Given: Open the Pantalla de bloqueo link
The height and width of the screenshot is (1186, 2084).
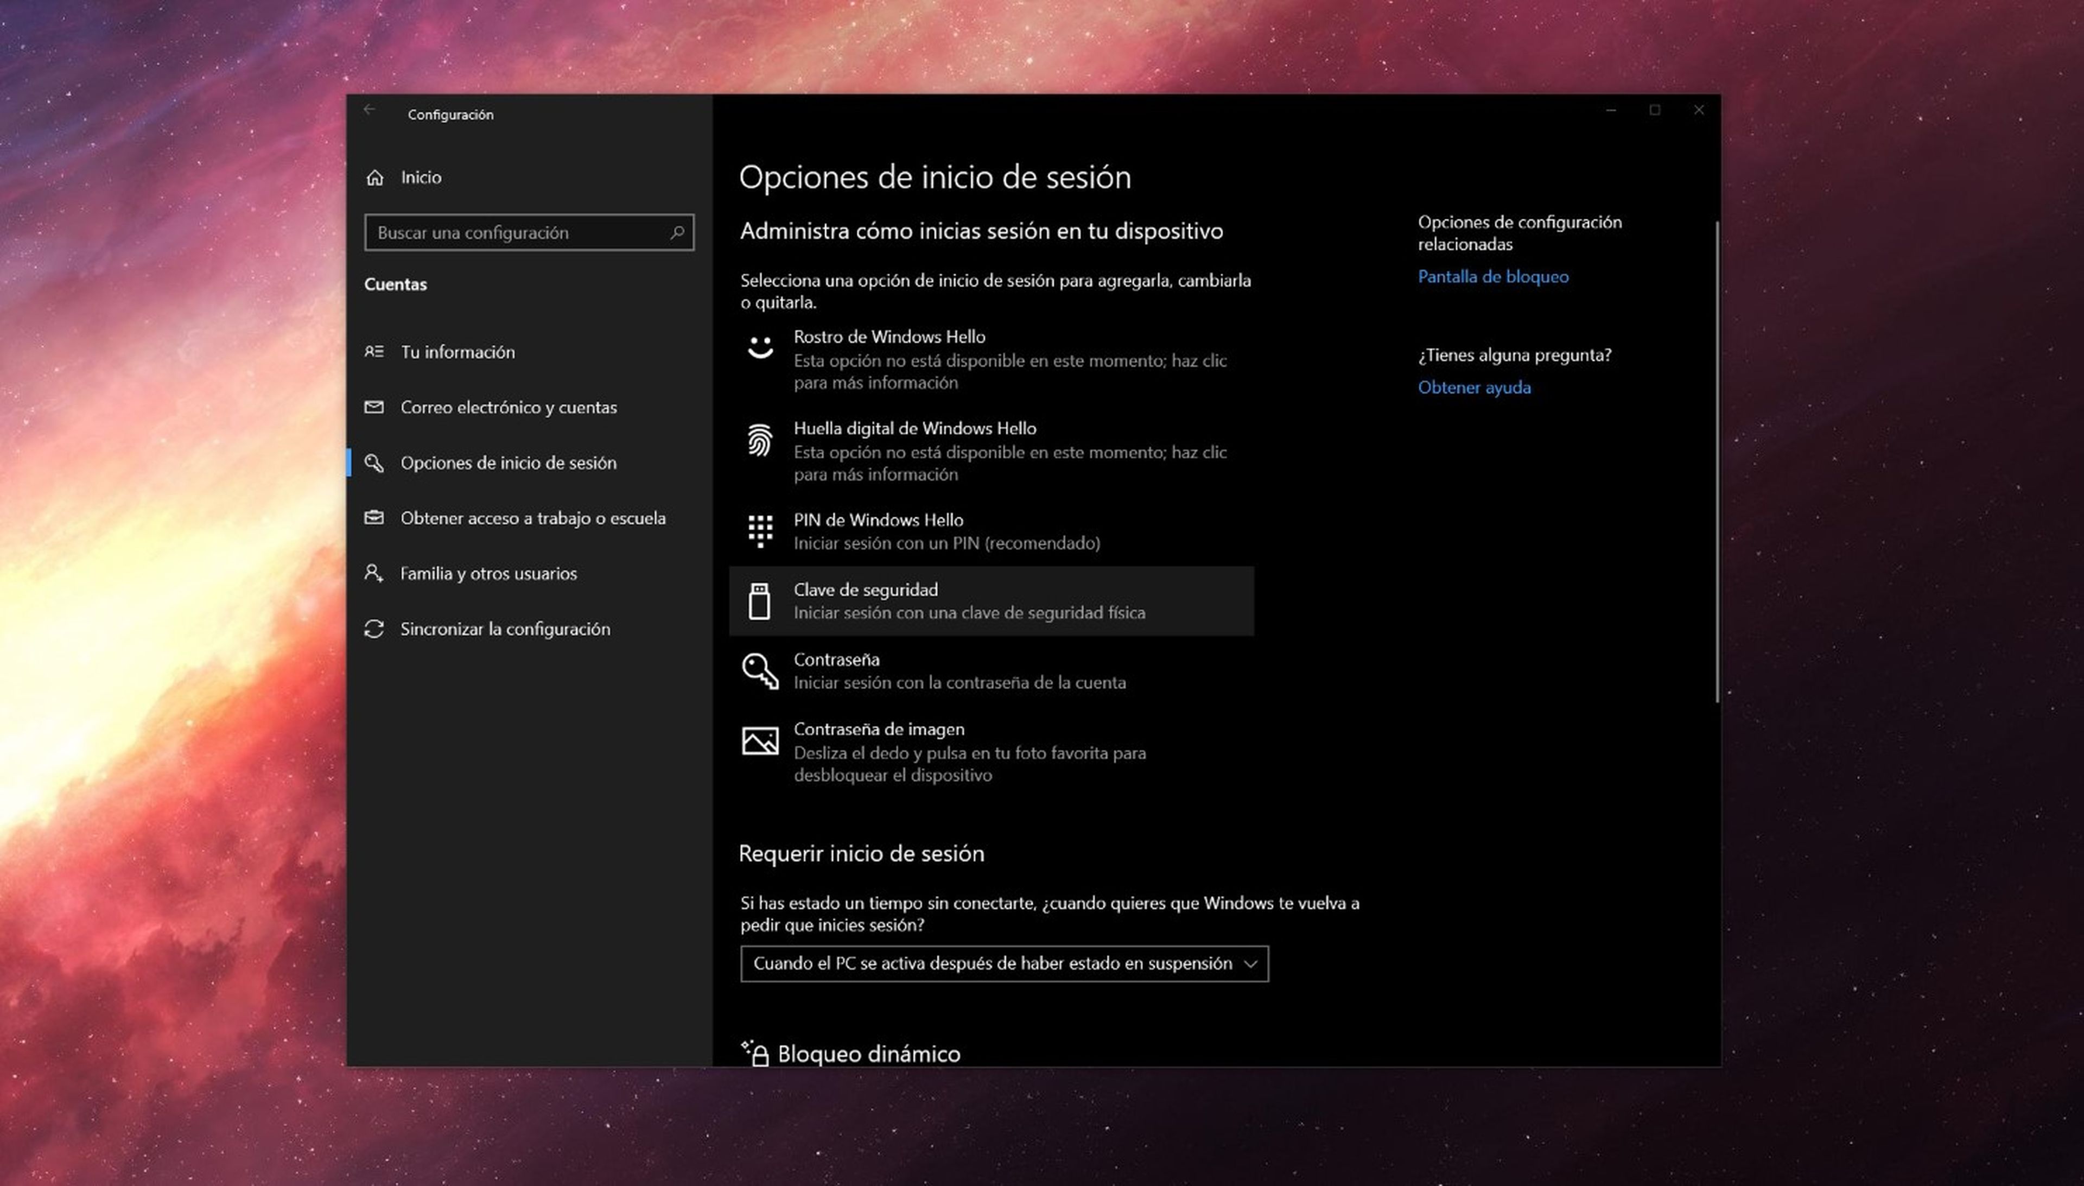Looking at the screenshot, I should pos(1493,277).
